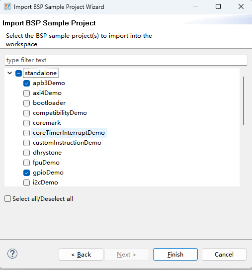Open the help question mark icon
This screenshot has width=252, height=270.
pyautogui.click(x=12, y=254)
